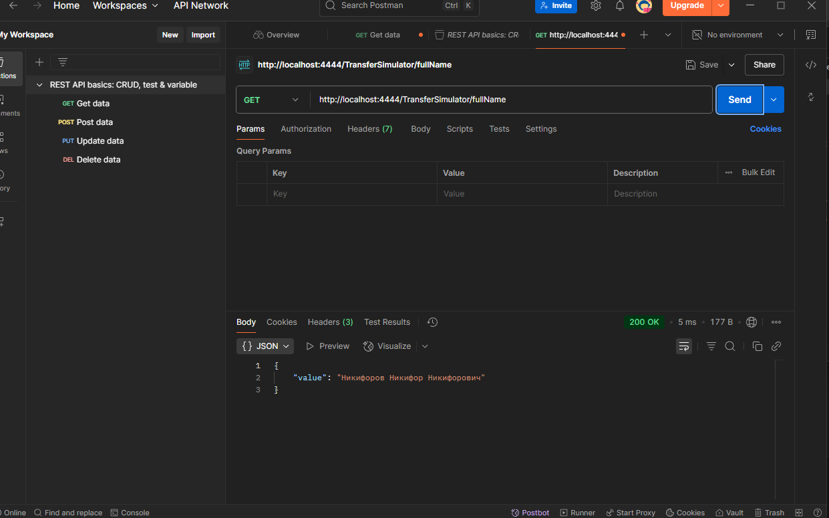Toggle word wrap in response body
This screenshot has width=829, height=518.
coord(683,346)
